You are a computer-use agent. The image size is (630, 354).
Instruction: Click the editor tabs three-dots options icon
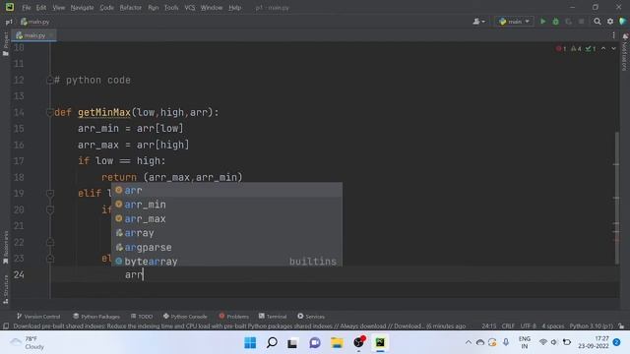point(613,35)
